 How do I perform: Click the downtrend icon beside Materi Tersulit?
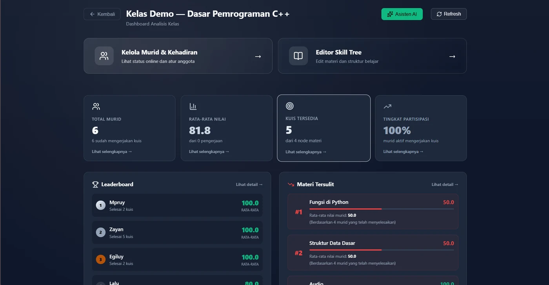(x=291, y=184)
